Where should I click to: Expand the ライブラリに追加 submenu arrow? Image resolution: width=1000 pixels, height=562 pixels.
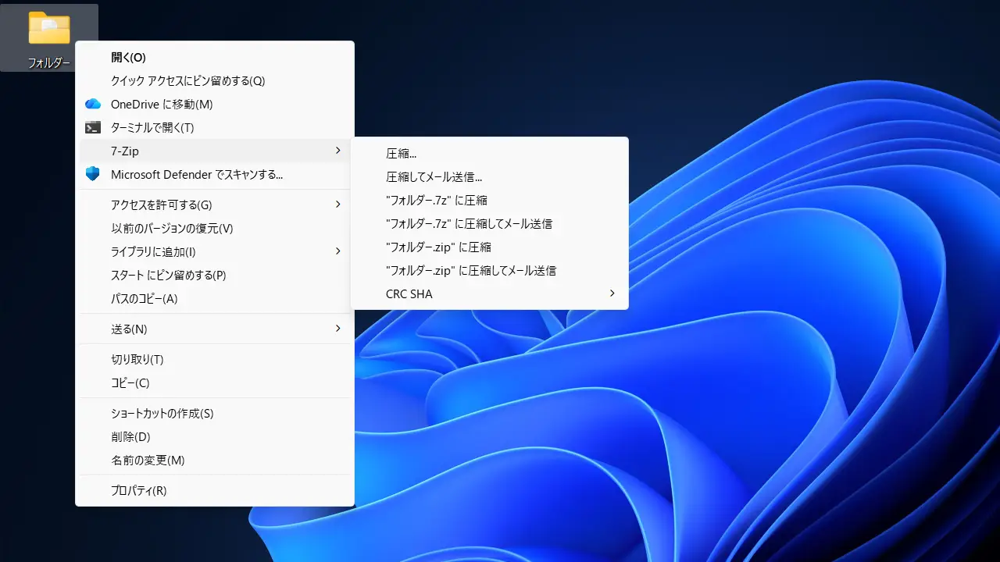pyautogui.click(x=337, y=251)
